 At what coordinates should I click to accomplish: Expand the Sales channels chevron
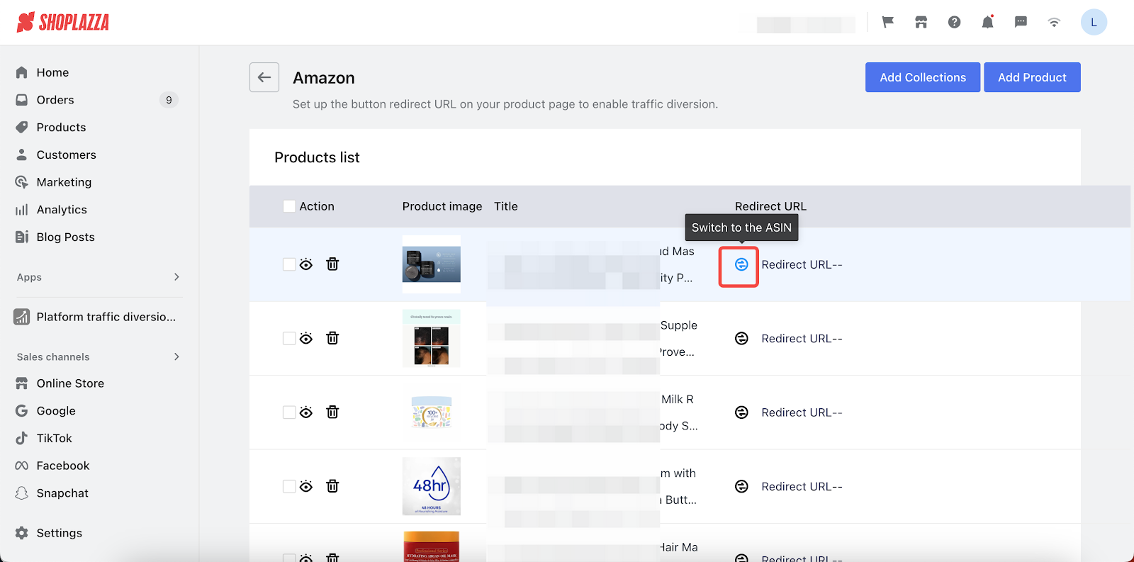(176, 356)
